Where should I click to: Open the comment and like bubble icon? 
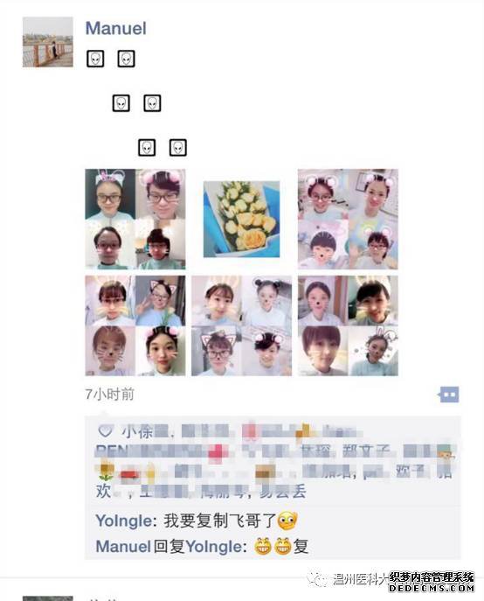point(449,395)
